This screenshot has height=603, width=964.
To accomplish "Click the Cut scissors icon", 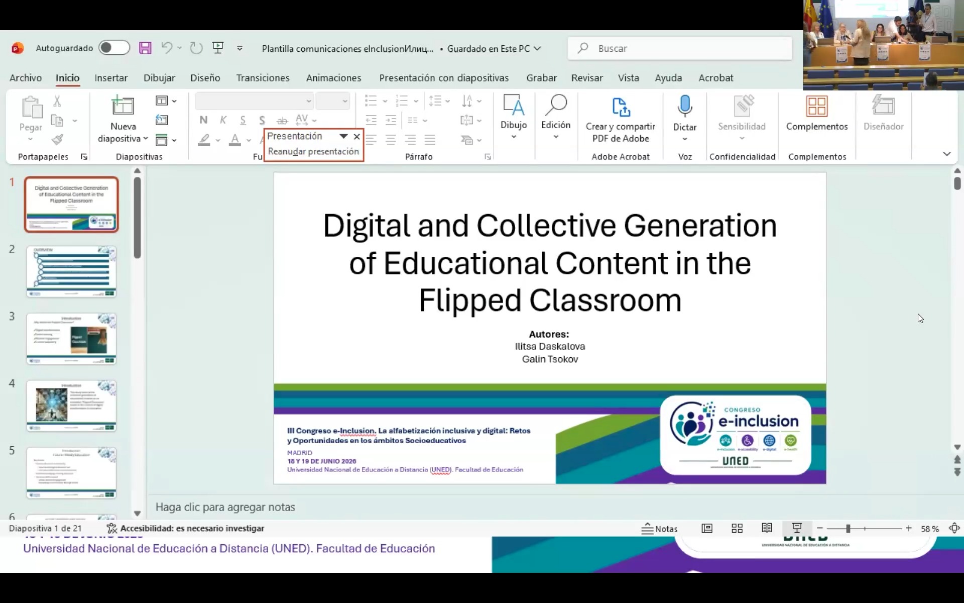I will coord(57,101).
